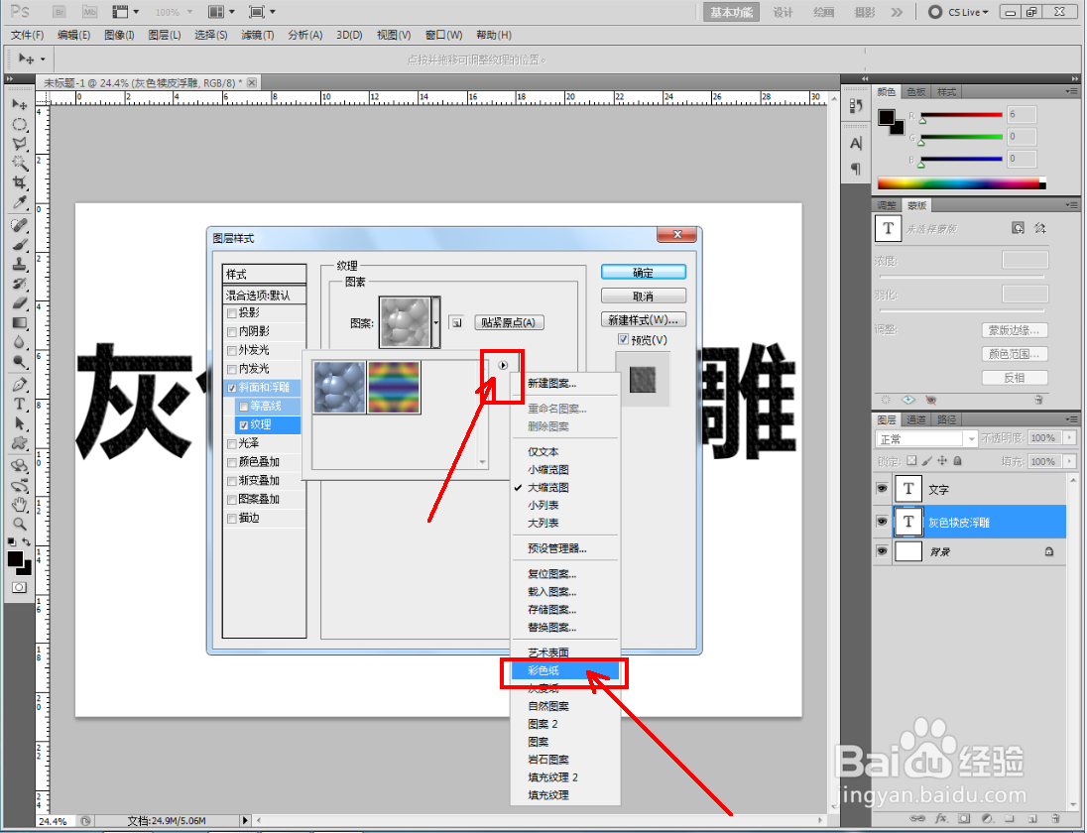Select the Elliptical Marquee tool
The width and height of the screenshot is (1087, 833).
tap(20, 125)
